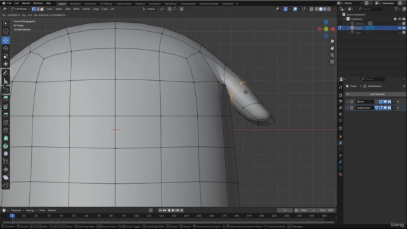Open Modifiers properties wrench tab
407x229 pixels.
[341, 142]
